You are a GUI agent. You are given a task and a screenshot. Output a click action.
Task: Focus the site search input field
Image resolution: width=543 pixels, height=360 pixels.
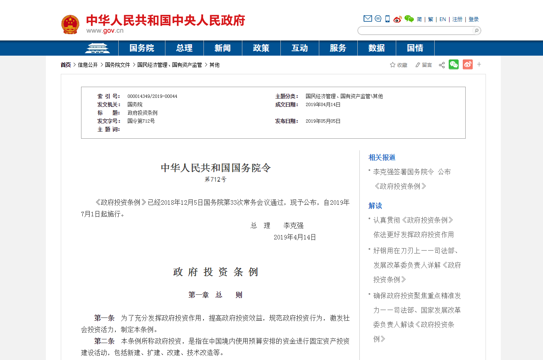pos(416,31)
